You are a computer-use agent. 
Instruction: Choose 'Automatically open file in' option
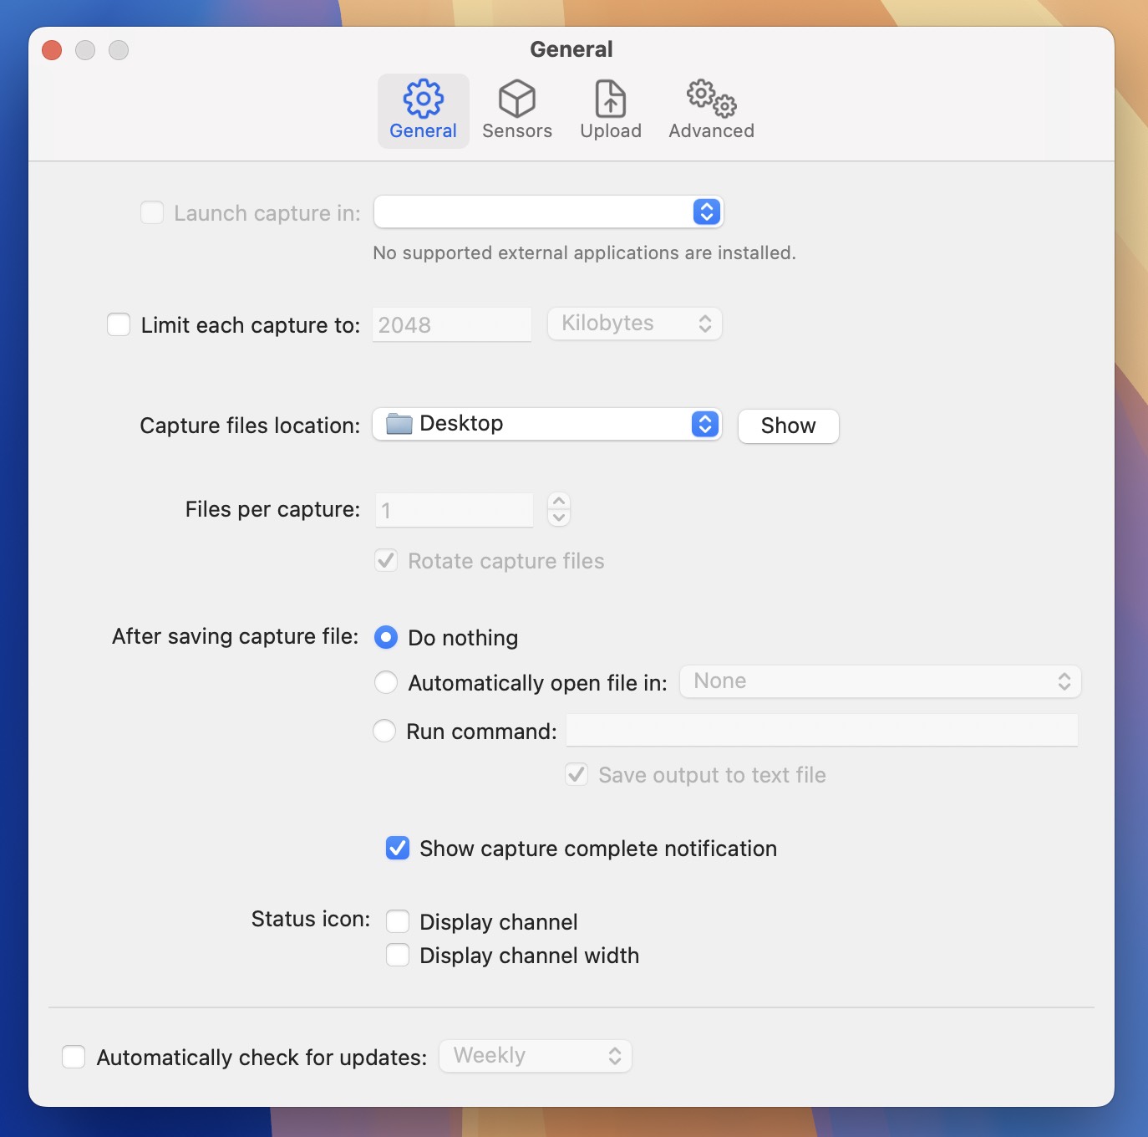[385, 682]
